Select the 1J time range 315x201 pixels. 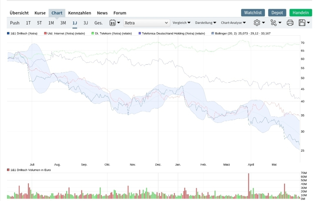click(x=75, y=23)
